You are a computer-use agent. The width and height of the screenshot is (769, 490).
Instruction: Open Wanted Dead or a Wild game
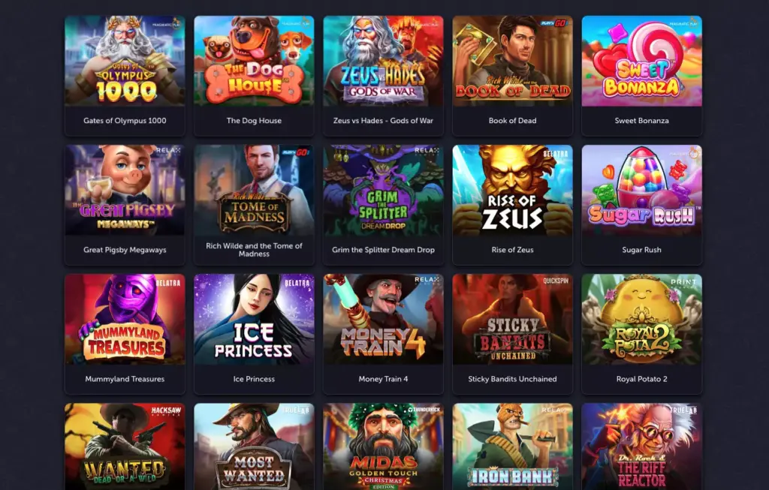coord(125,446)
